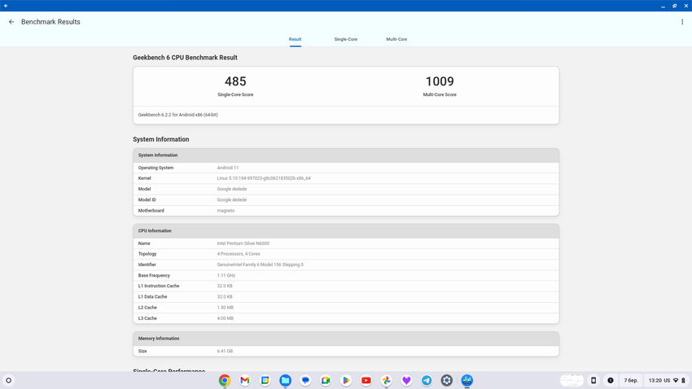The width and height of the screenshot is (692, 389).
Task: Open the Settings gear in the shelf
Action: (447, 380)
